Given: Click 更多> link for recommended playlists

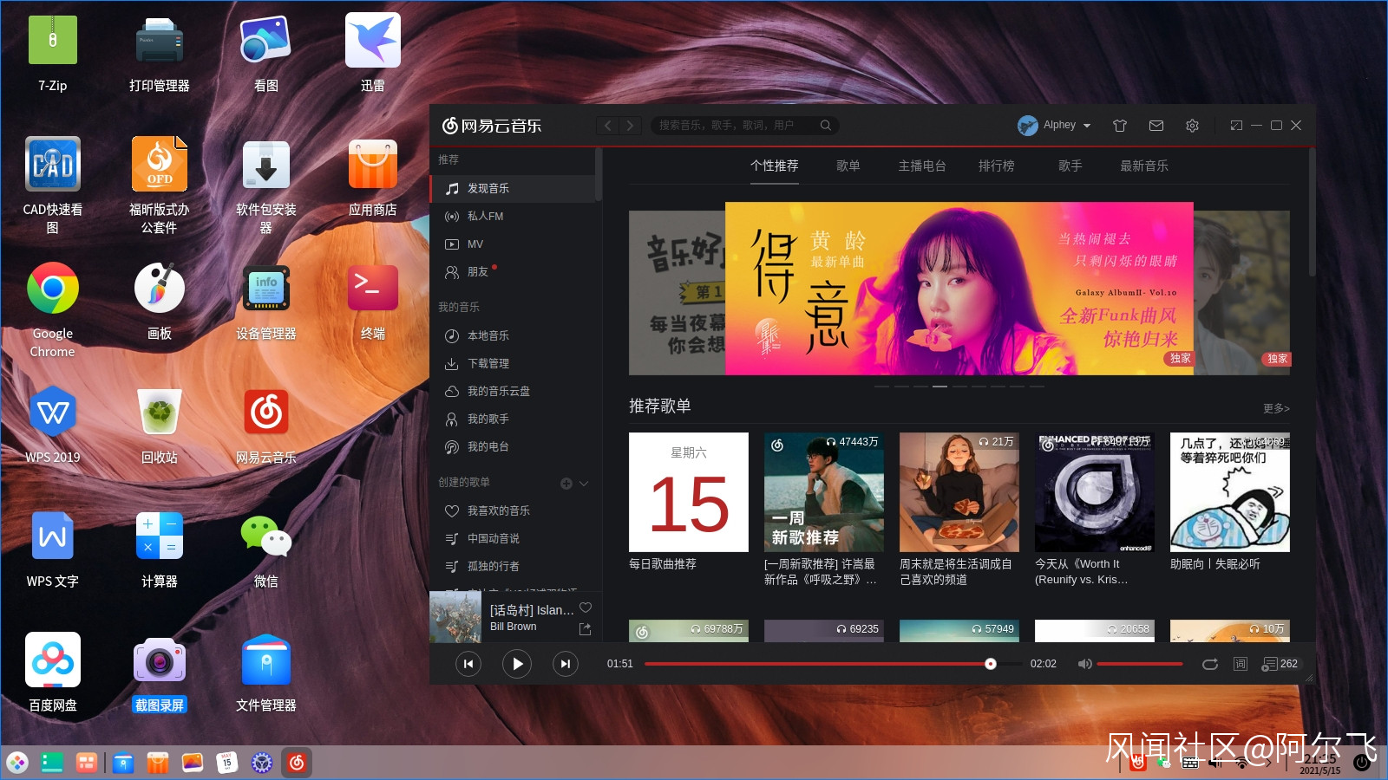Looking at the screenshot, I should click(x=1276, y=408).
